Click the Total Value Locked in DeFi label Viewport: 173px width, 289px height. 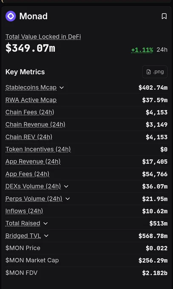click(43, 37)
